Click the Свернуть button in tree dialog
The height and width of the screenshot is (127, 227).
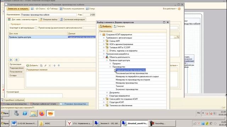(x=119, y=26)
